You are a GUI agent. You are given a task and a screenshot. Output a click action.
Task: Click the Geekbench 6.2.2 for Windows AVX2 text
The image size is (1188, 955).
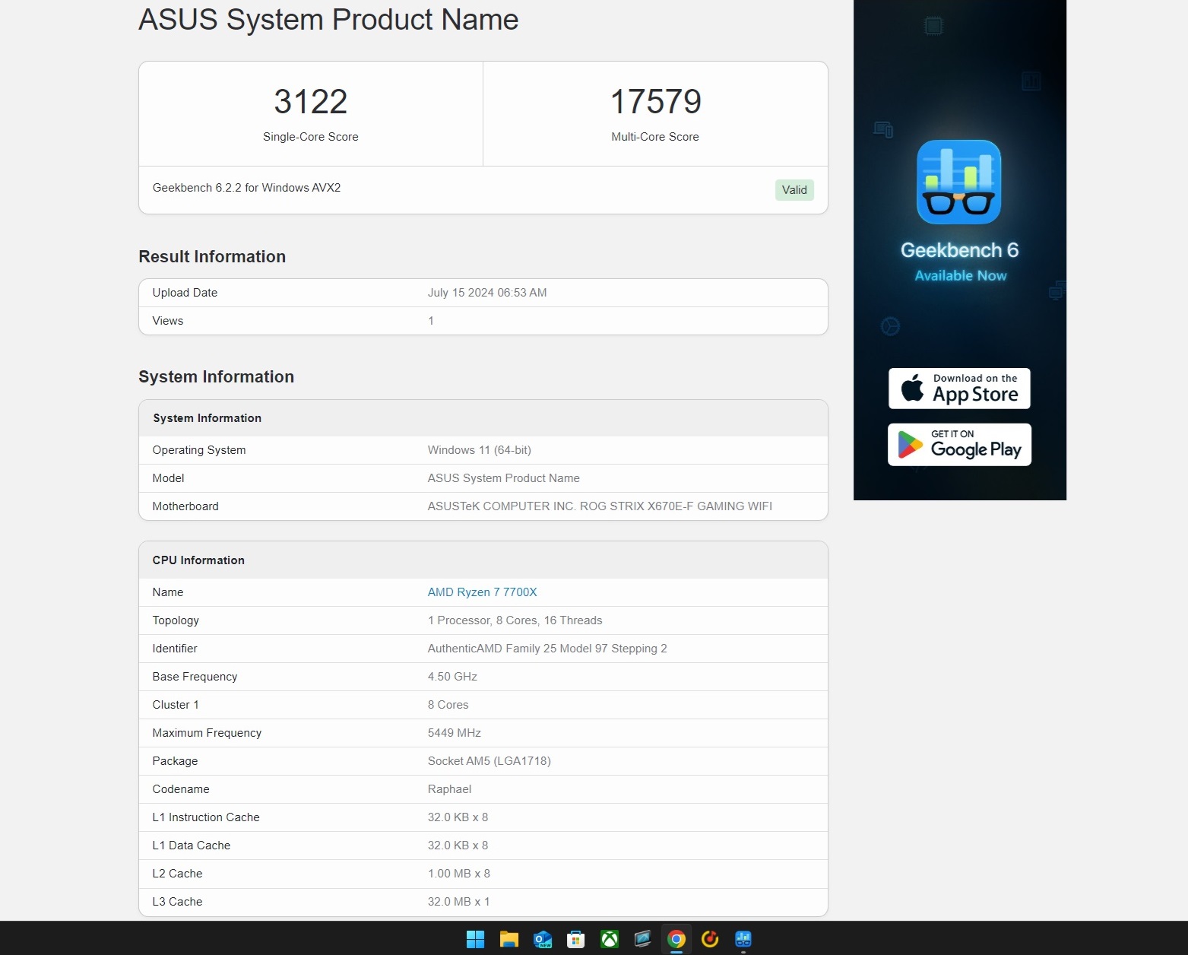point(246,188)
